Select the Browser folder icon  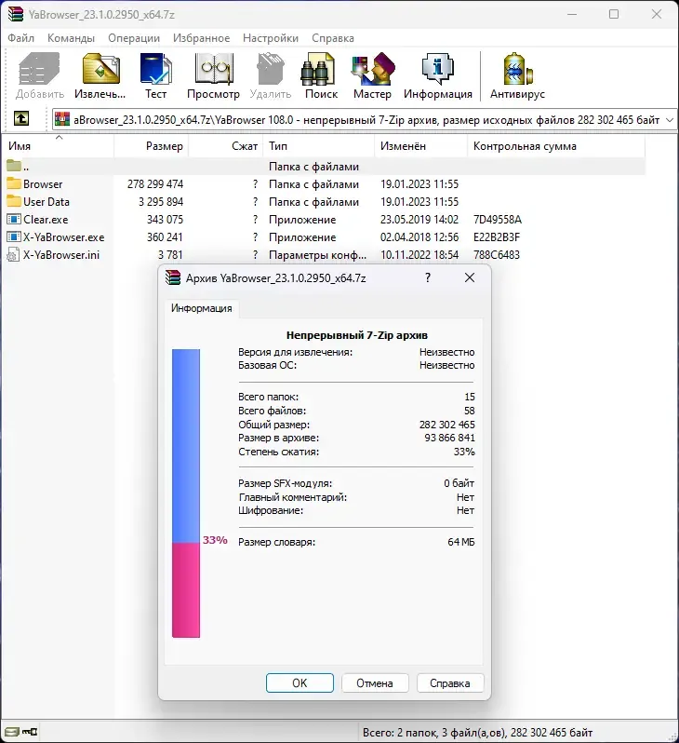14,183
